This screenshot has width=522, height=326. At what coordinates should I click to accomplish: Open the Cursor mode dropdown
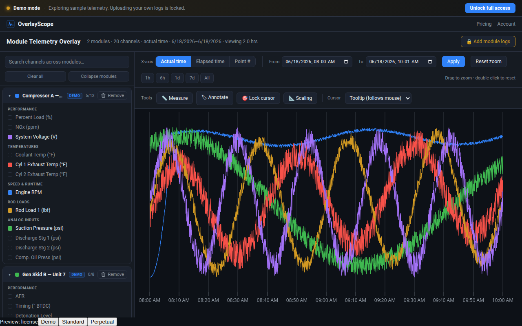pyautogui.click(x=378, y=98)
